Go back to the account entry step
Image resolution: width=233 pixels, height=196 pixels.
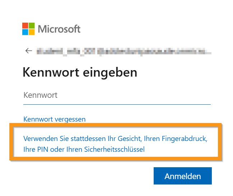pyautogui.click(x=29, y=51)
